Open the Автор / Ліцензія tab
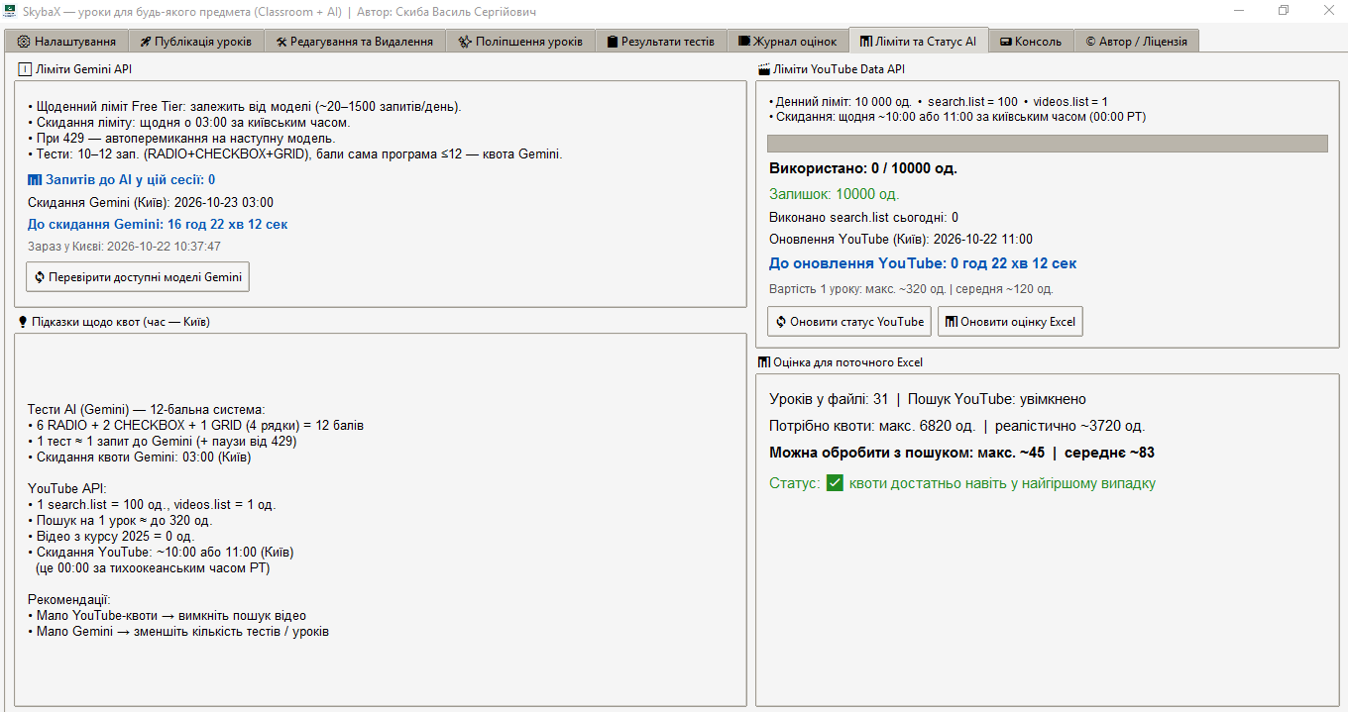Screen dimensions: 1348x712 coord(1137,42)
